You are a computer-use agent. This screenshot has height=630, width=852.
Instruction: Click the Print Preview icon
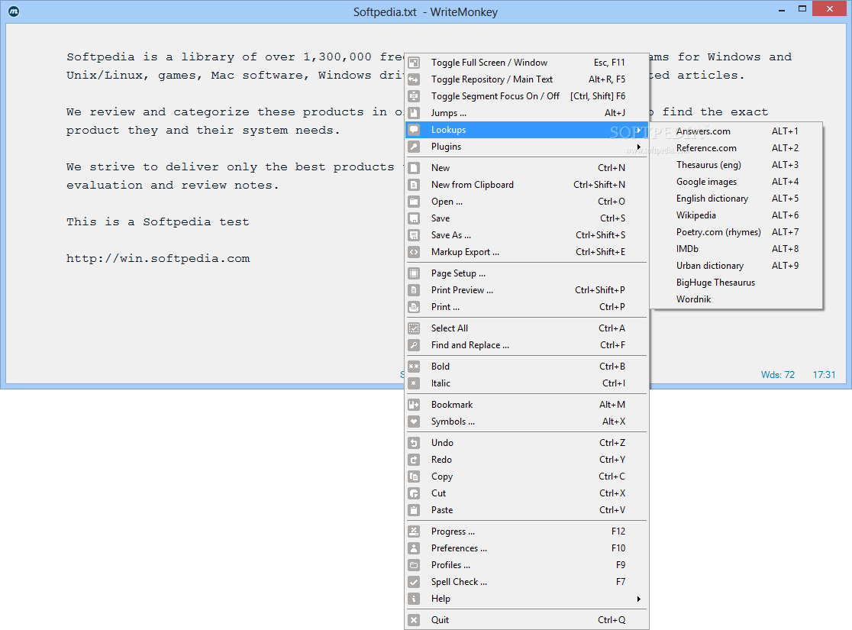(414, 290)
